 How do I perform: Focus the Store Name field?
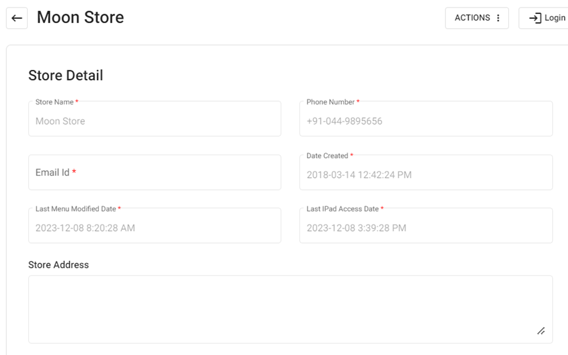154,121
